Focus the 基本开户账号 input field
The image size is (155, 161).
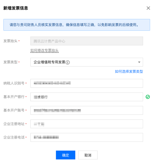[x=87, y=110]
